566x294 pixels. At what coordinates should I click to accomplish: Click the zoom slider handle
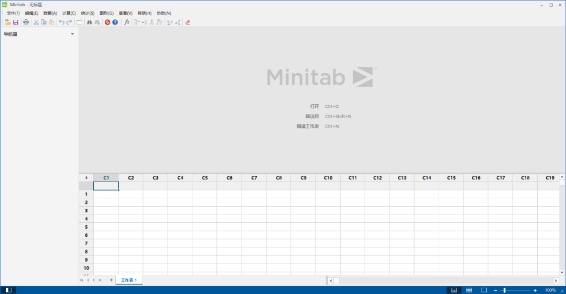coord(504,290)
